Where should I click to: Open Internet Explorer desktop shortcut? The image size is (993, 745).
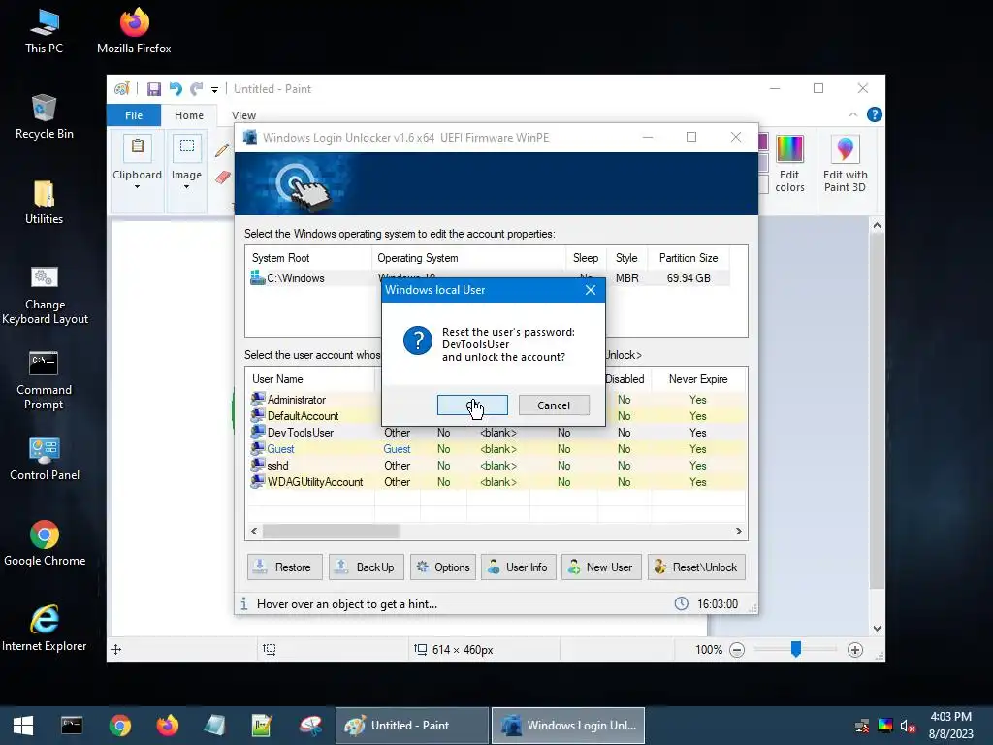(x=45, y=629)
